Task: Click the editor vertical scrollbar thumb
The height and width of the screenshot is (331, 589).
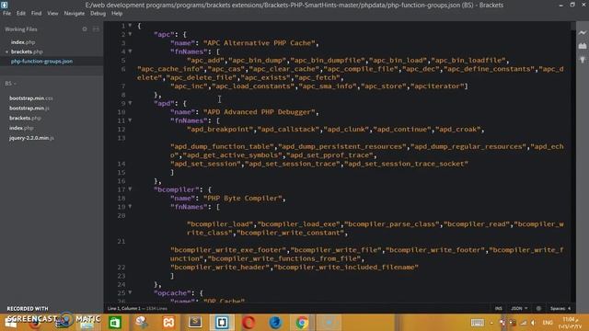Action: coord(572,26)
